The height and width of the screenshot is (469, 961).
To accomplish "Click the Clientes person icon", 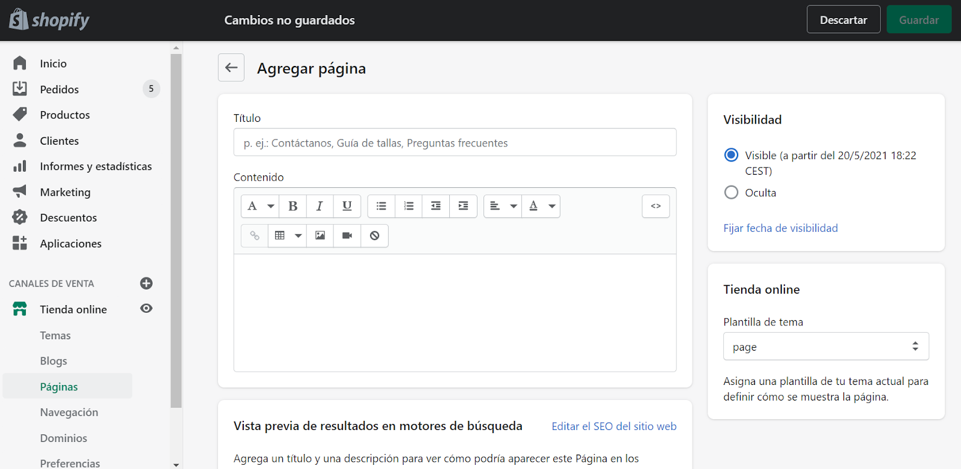I will tap(20, 140).
